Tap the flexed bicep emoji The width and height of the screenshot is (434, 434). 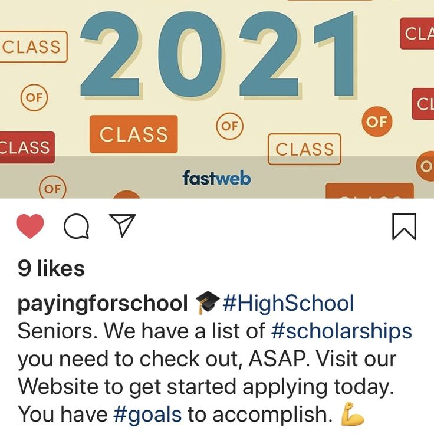(353, 414)
